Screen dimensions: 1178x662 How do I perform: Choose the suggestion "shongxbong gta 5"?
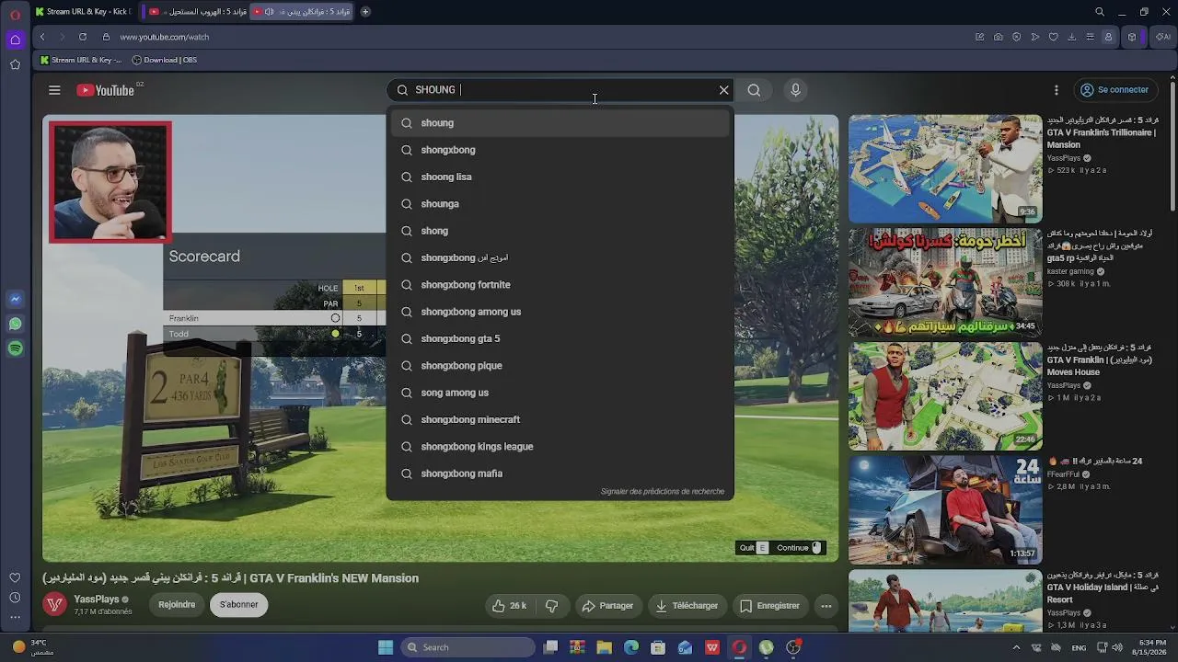(x=560, y=338)
